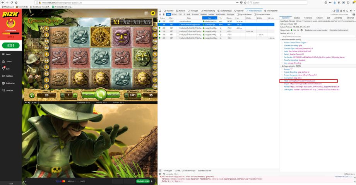
Task: Select the 'Alle' network filter
Action: [168, 14]
